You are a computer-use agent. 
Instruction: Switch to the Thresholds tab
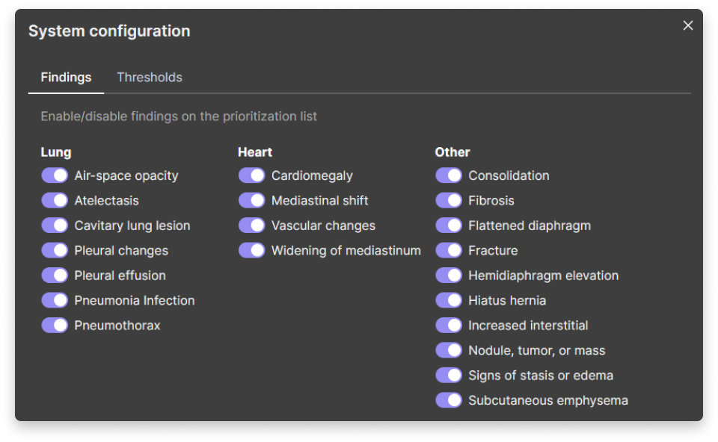pos(150,77)
